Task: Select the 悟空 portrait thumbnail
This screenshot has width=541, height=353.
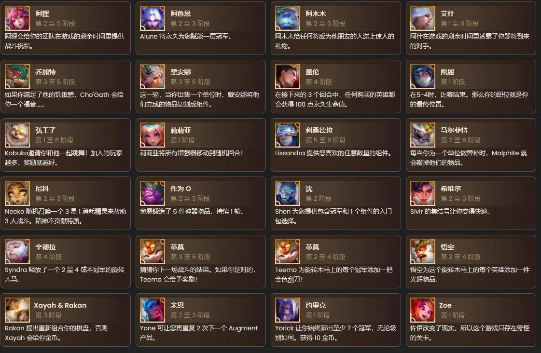Action: coord(423,252)
